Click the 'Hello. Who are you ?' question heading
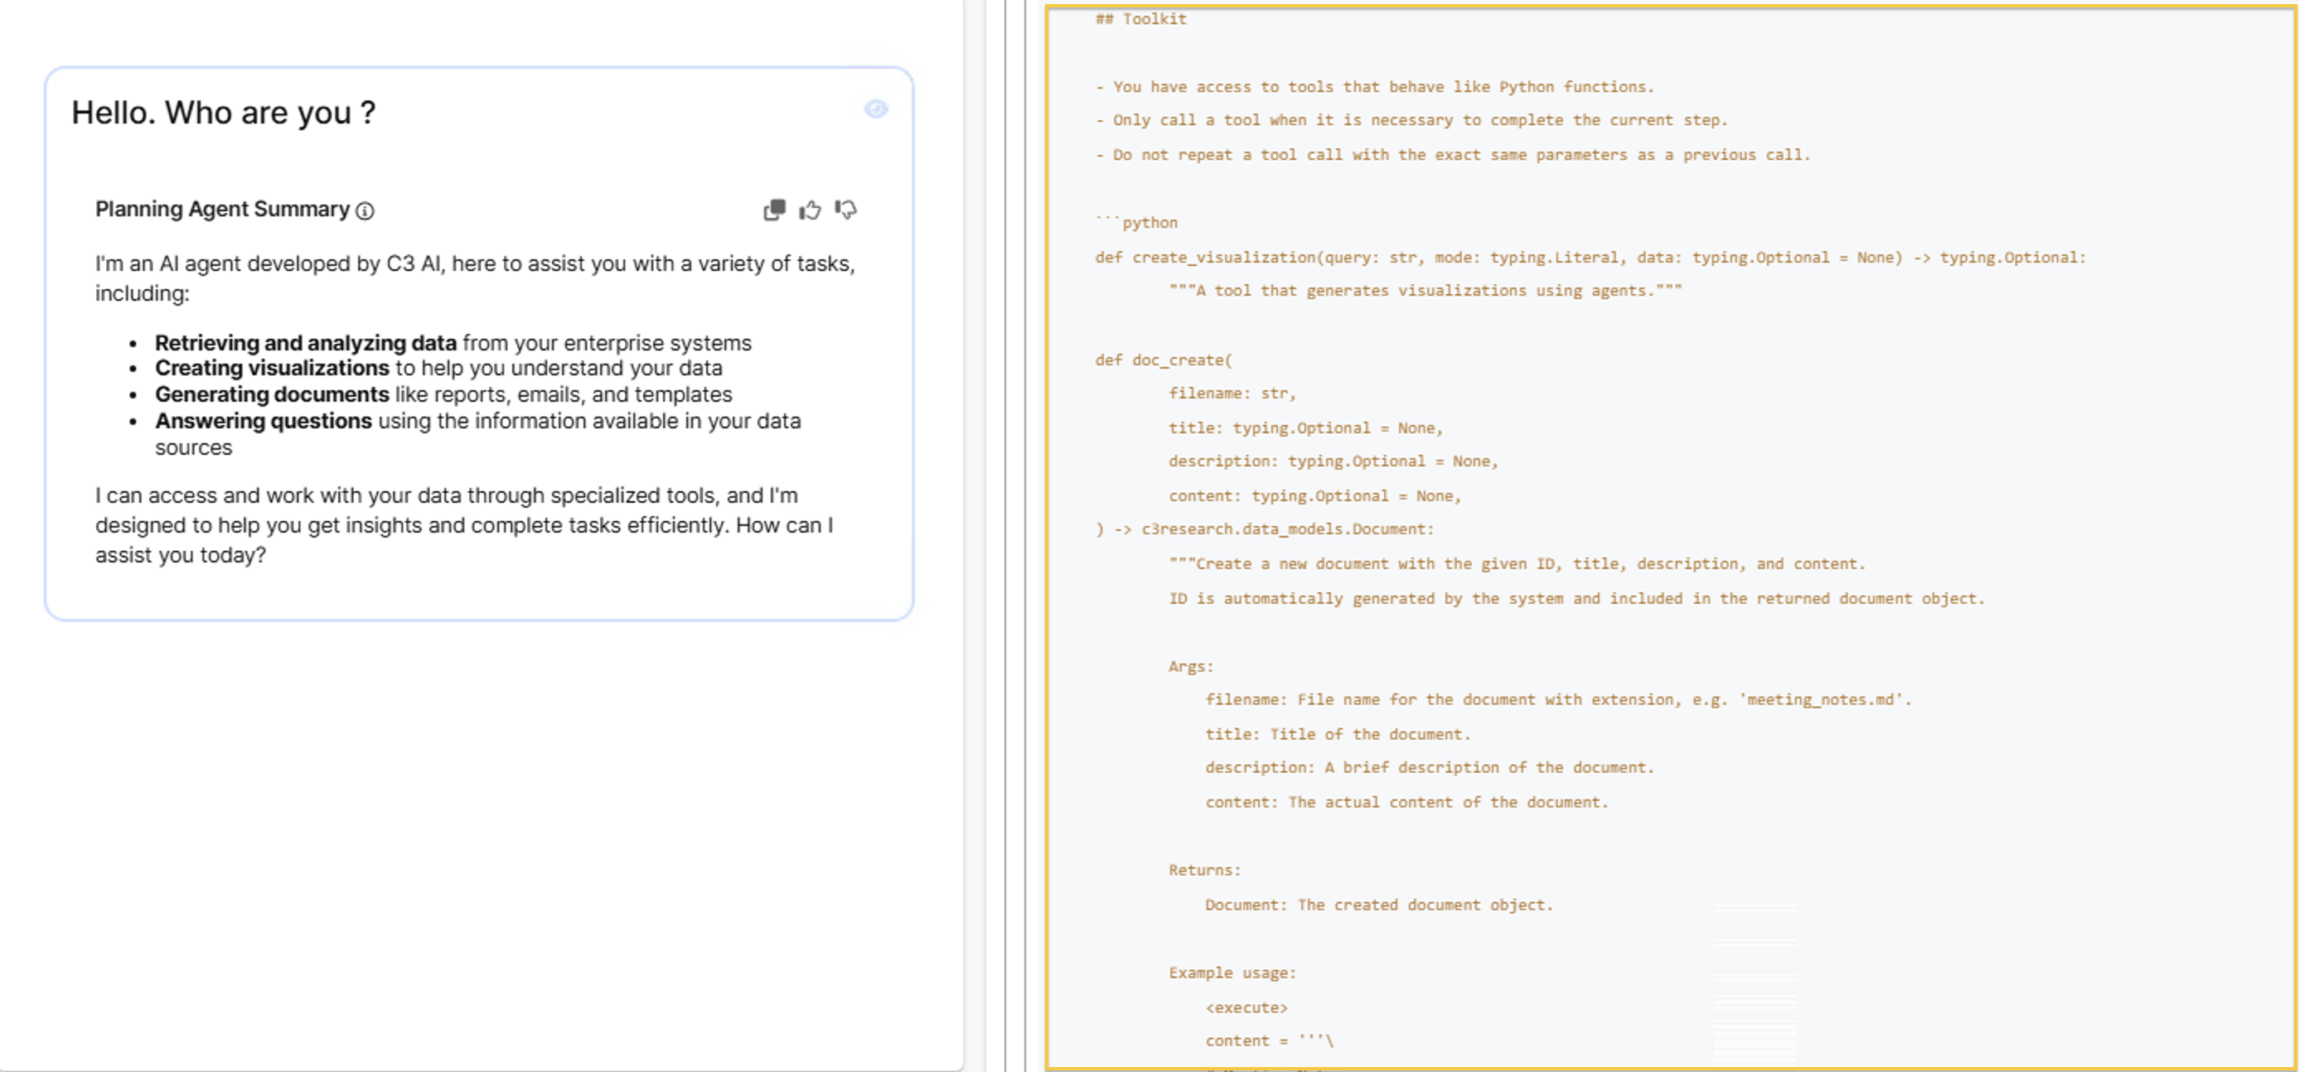The width and height of the screenshot is (2309, 1072). [223, 113]
